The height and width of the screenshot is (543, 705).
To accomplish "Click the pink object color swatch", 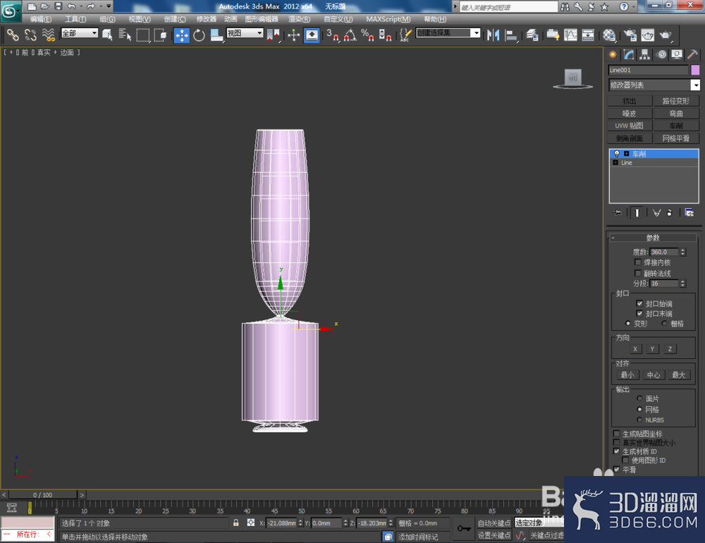I will pyautogui.click(x=695, y=70).
